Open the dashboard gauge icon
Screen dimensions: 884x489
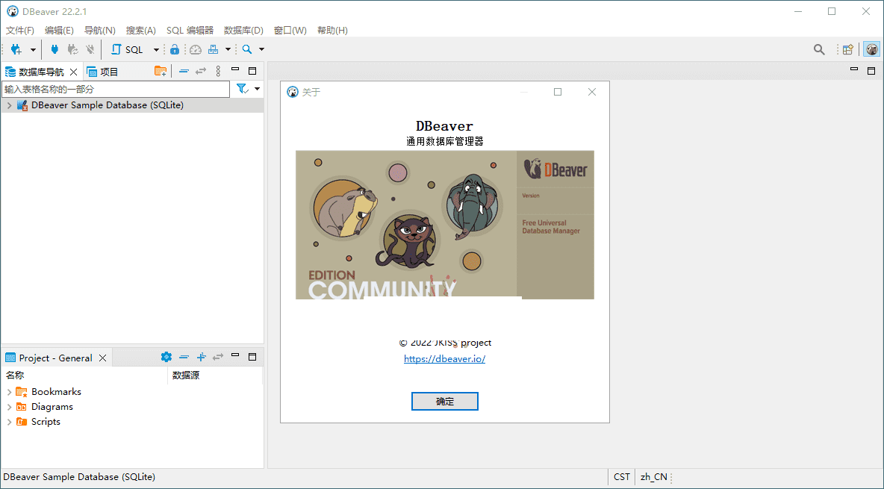coord(195,49)
